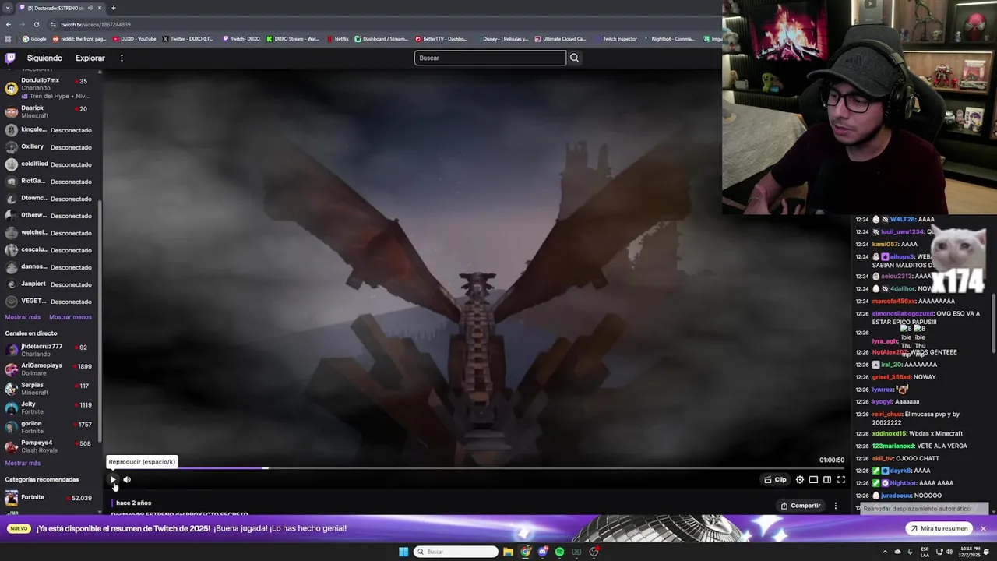Toggle mini-player mode icon
Image resolution: width=997 pixels, height=561 pixels.
tap(813, 480)
